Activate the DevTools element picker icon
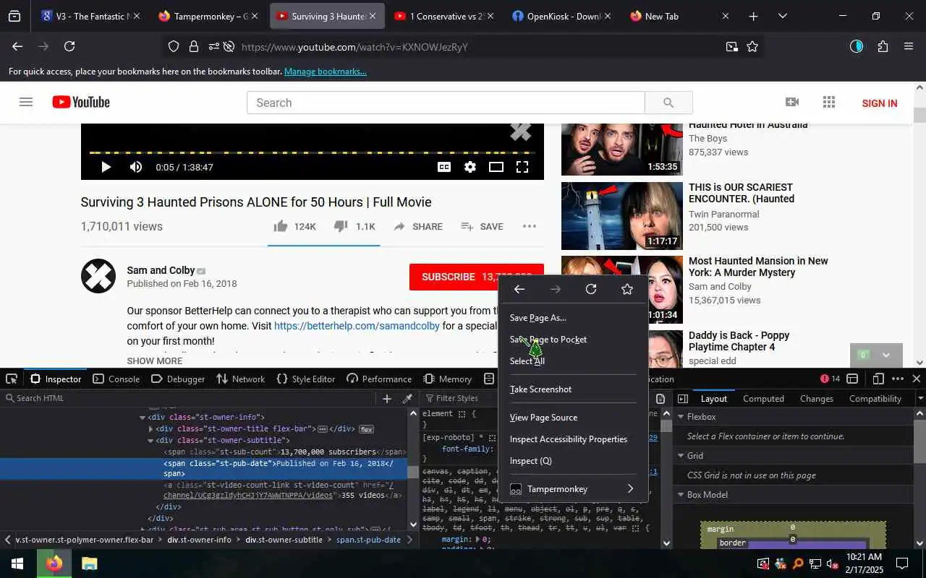926x578 pixels. pos(12,379)
